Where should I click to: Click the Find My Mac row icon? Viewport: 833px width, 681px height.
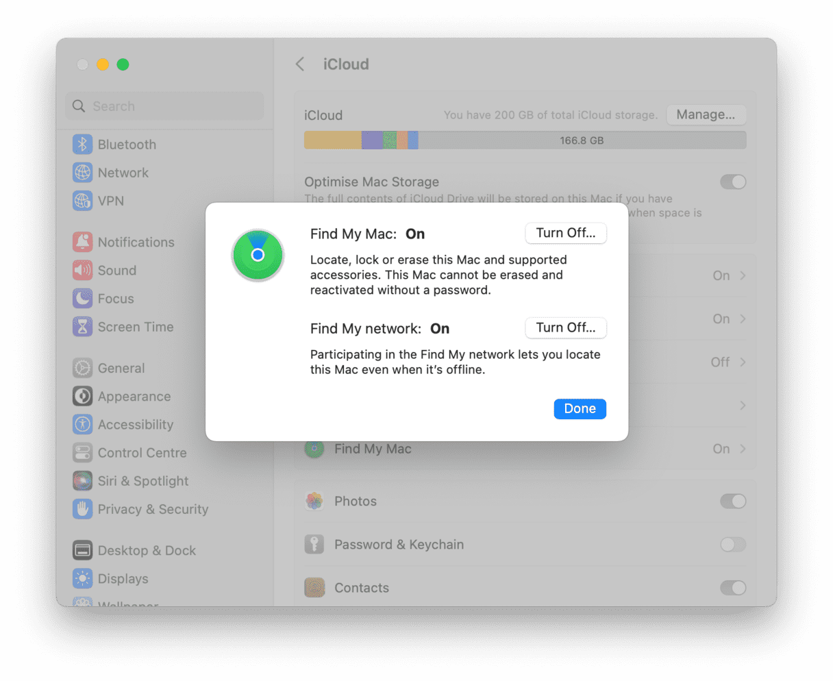(x=314, y=449)
